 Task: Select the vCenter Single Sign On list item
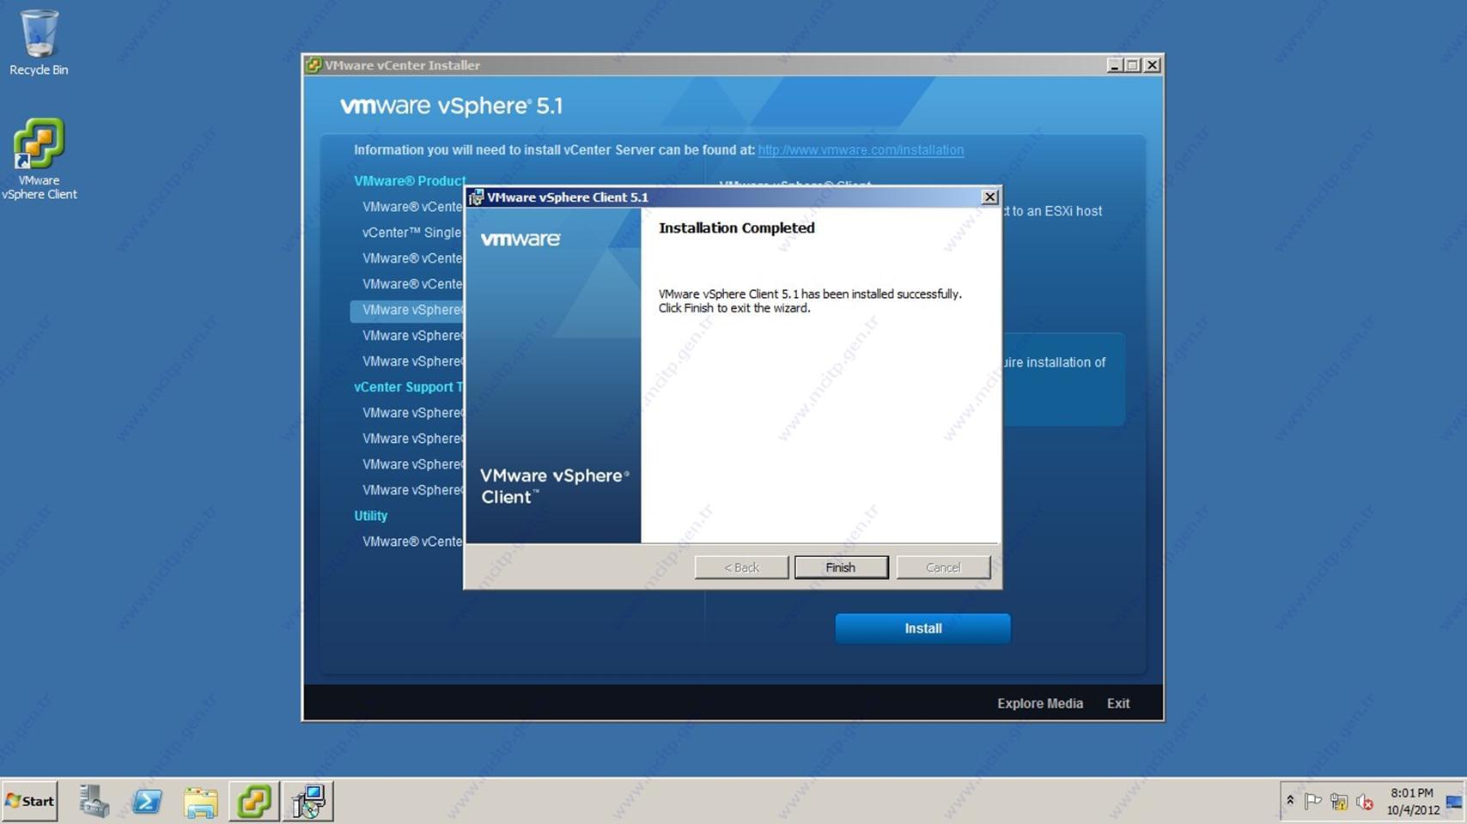pos(411,233)
